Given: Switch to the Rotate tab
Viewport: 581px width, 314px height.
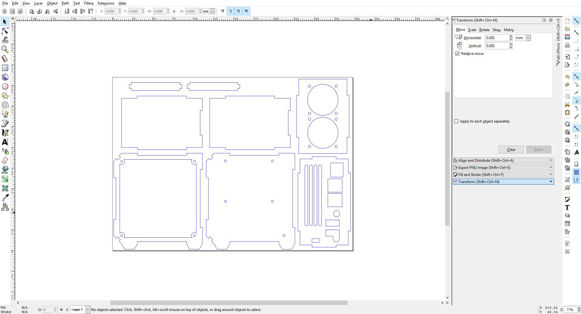Looking at the screenshot, I should [x=484, y=30].
